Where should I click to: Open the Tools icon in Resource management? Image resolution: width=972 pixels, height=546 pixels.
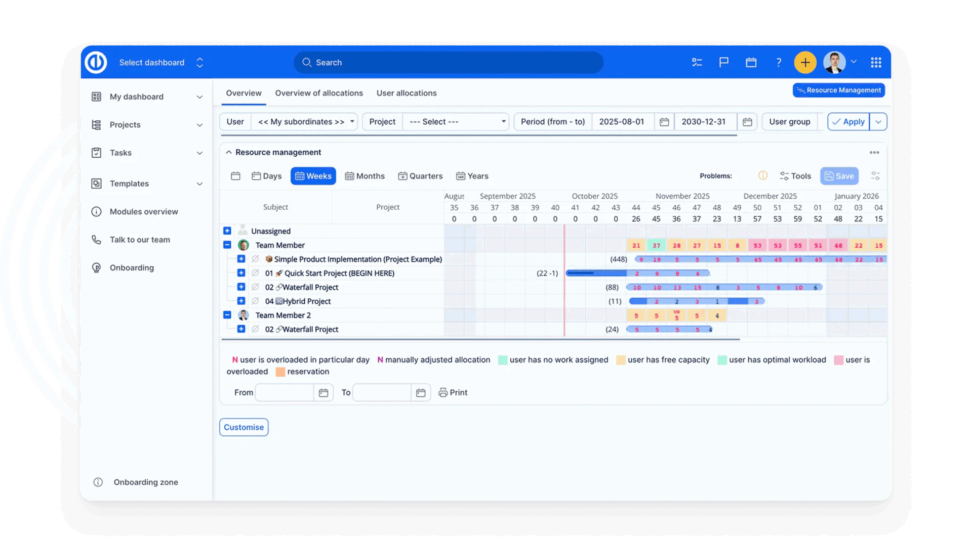pos(795,175)
